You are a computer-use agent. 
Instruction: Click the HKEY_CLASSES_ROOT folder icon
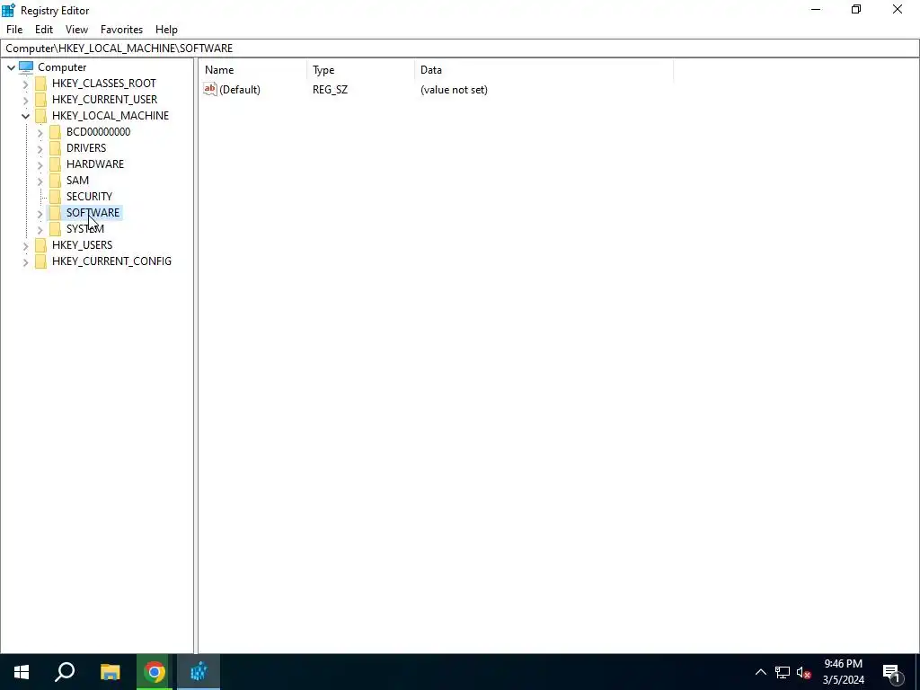click(41, 84)
